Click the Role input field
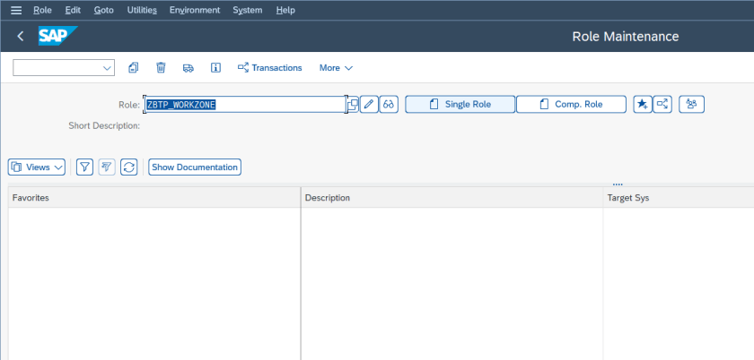The height and width of the screenshot is (360, 754). point(245,104)
